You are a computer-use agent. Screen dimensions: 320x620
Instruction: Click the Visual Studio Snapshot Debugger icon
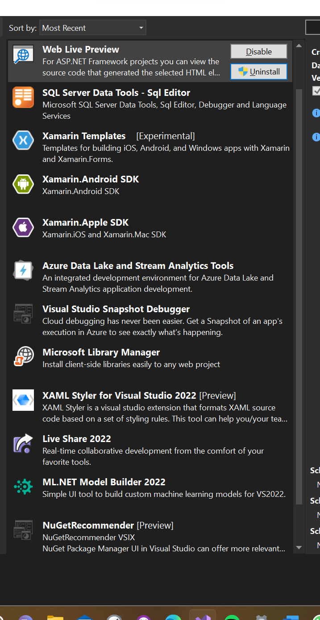pos(23,314)
